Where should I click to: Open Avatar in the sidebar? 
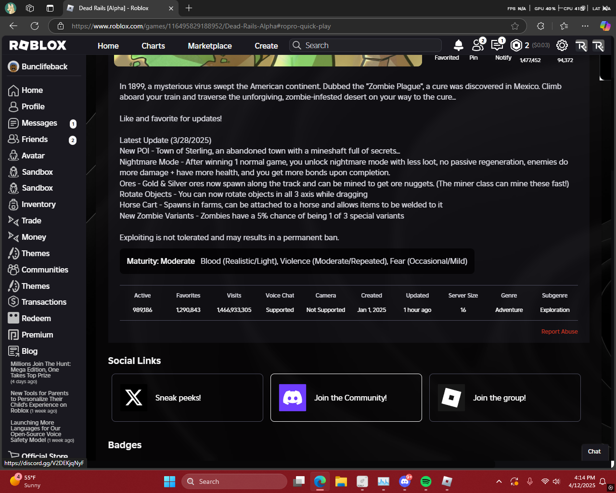coord(33,156)
